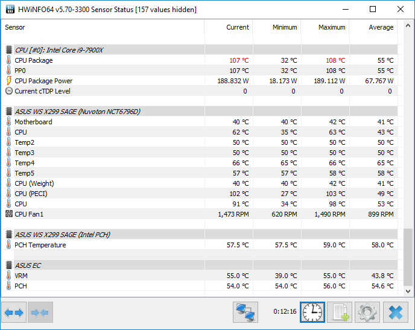Click the CPU (Weight) thermometer icon

point(8,183)
